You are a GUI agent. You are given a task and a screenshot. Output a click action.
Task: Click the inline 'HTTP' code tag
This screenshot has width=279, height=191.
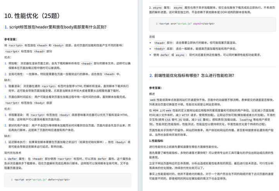185,115
